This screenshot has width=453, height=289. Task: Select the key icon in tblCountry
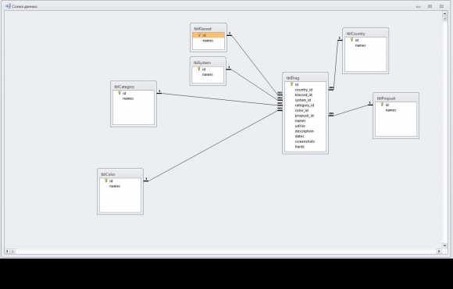(x=352, y=40)
